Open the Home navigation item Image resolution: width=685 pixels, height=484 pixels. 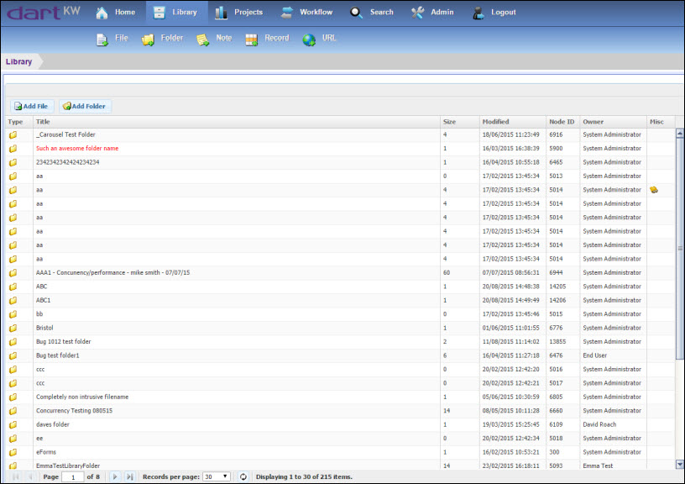click(x=115, y=13)
